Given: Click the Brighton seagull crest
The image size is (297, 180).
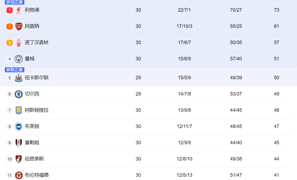Looking at the screenshot, I should tap(19, 126).
